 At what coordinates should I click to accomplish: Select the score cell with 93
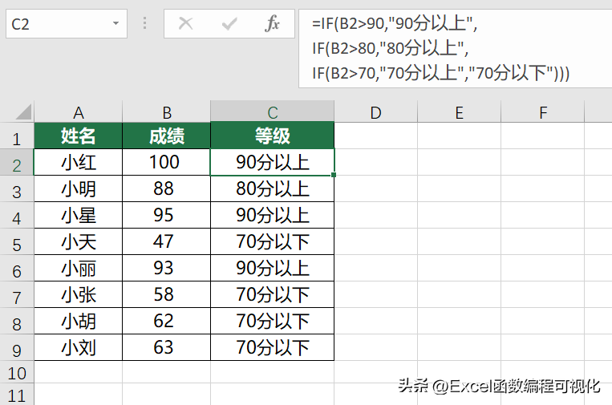[x=167, y=269]
